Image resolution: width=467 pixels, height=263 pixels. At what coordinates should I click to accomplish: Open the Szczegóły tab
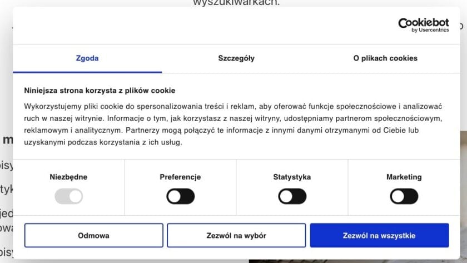click(236, 58)
